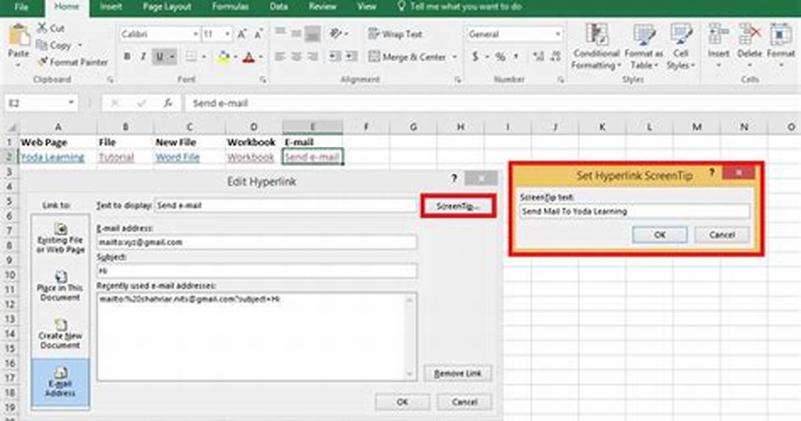Decrease font size with small A
Viewport: 801px width, 421px height.
click(x=258, y=34)
